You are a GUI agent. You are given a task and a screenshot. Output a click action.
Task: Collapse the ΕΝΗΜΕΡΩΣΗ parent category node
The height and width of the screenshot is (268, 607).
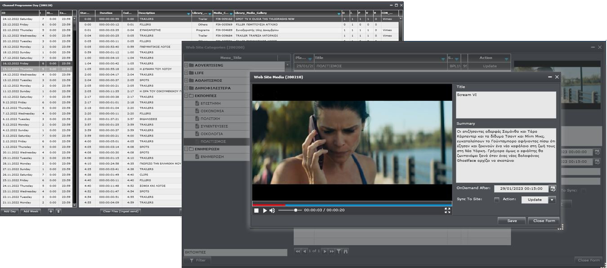186,149
